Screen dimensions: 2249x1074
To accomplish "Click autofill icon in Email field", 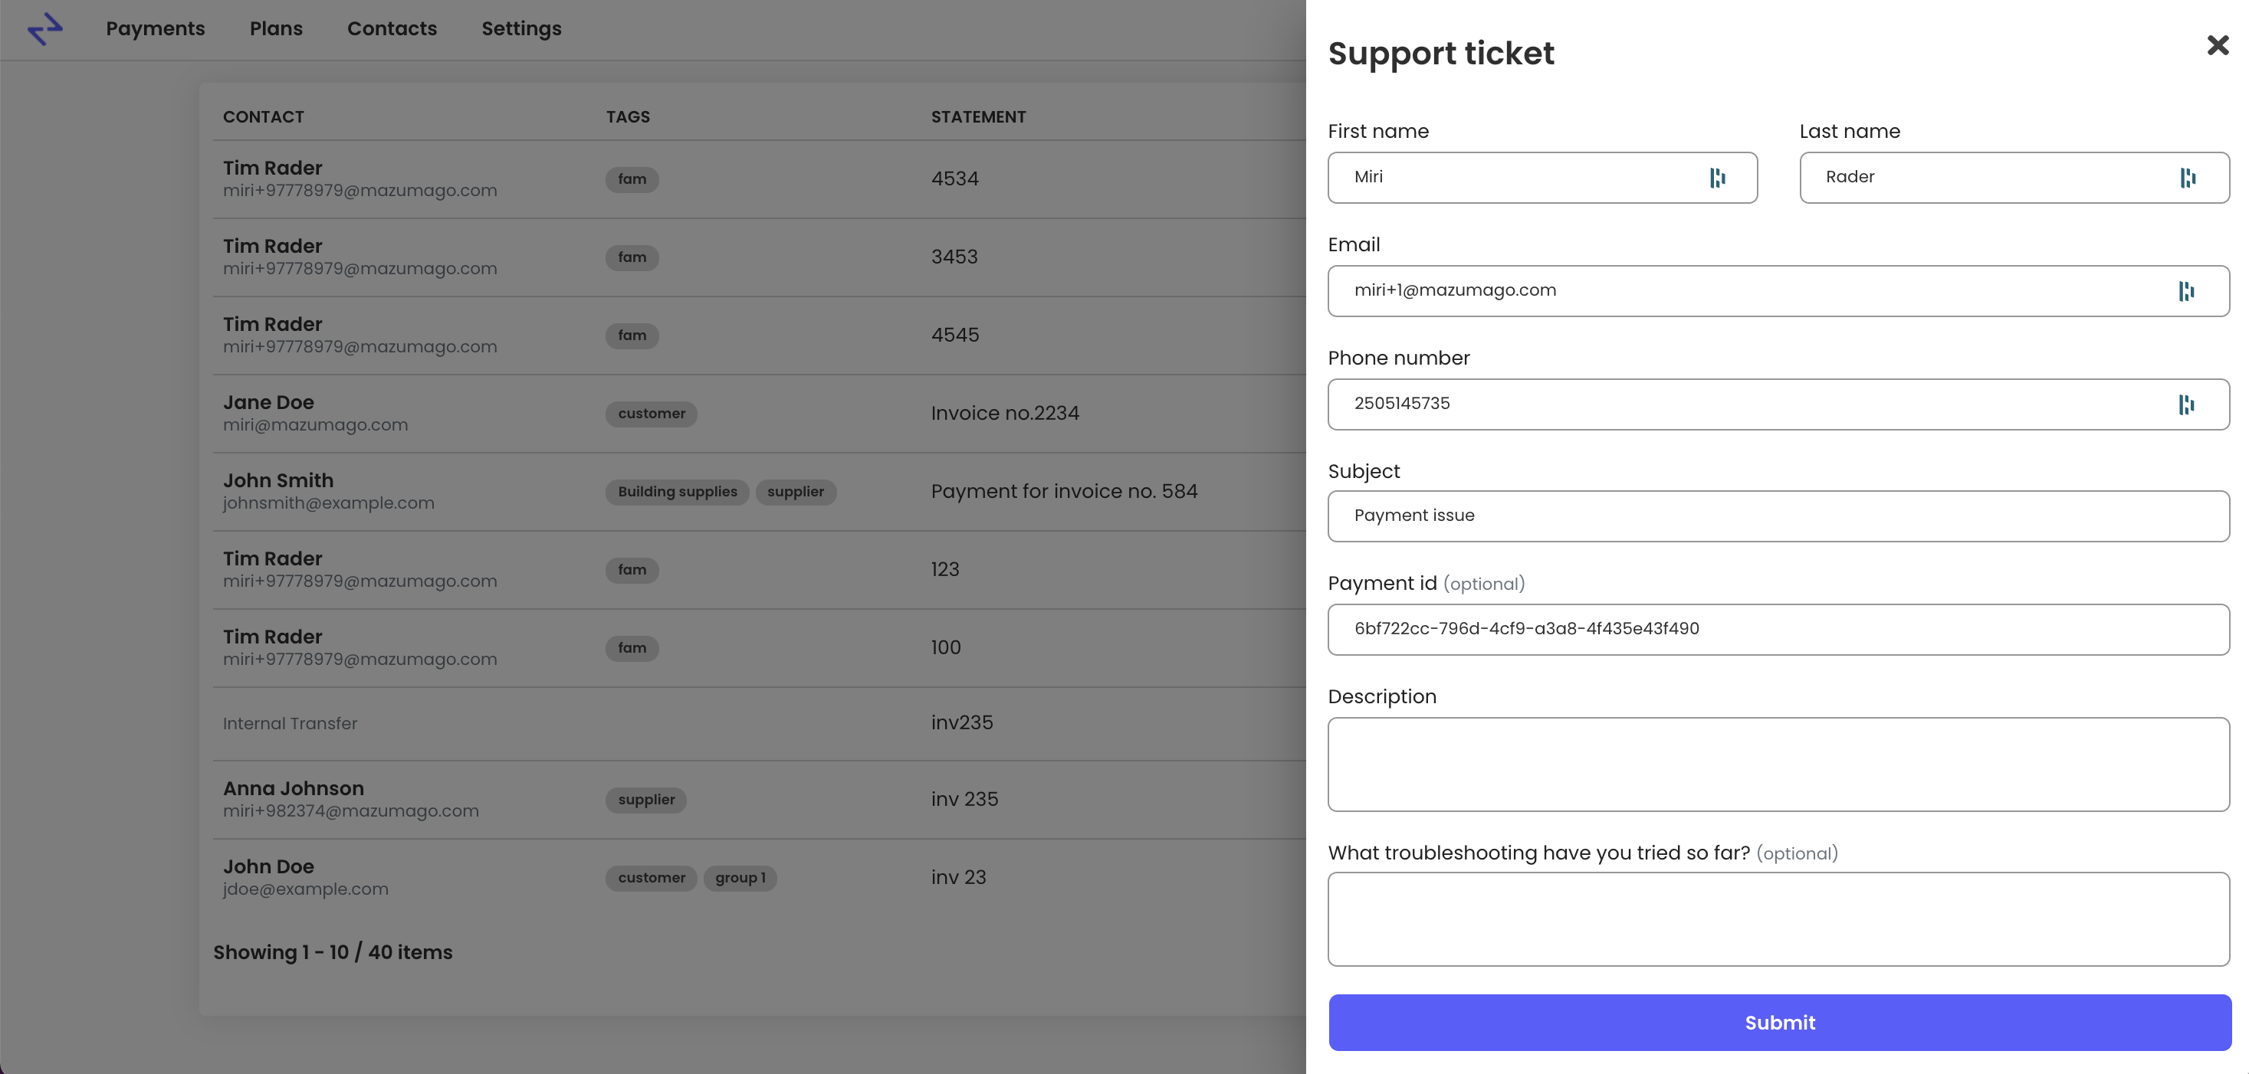I will point(2186,291).
